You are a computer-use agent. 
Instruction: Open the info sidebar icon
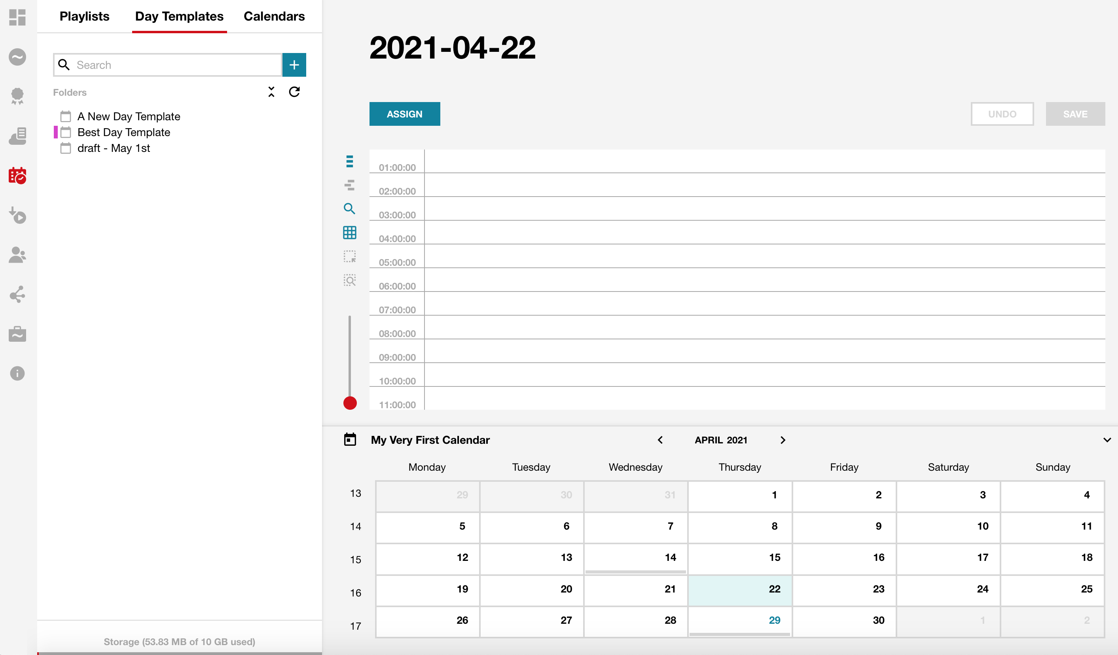17,373
